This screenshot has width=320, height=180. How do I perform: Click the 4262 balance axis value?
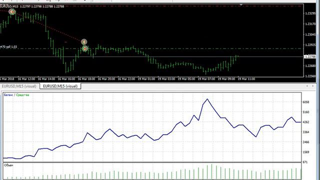point(306,122)
